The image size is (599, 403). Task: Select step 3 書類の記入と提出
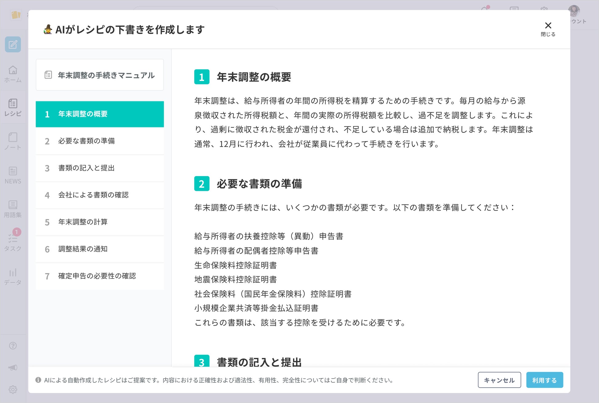100,168
